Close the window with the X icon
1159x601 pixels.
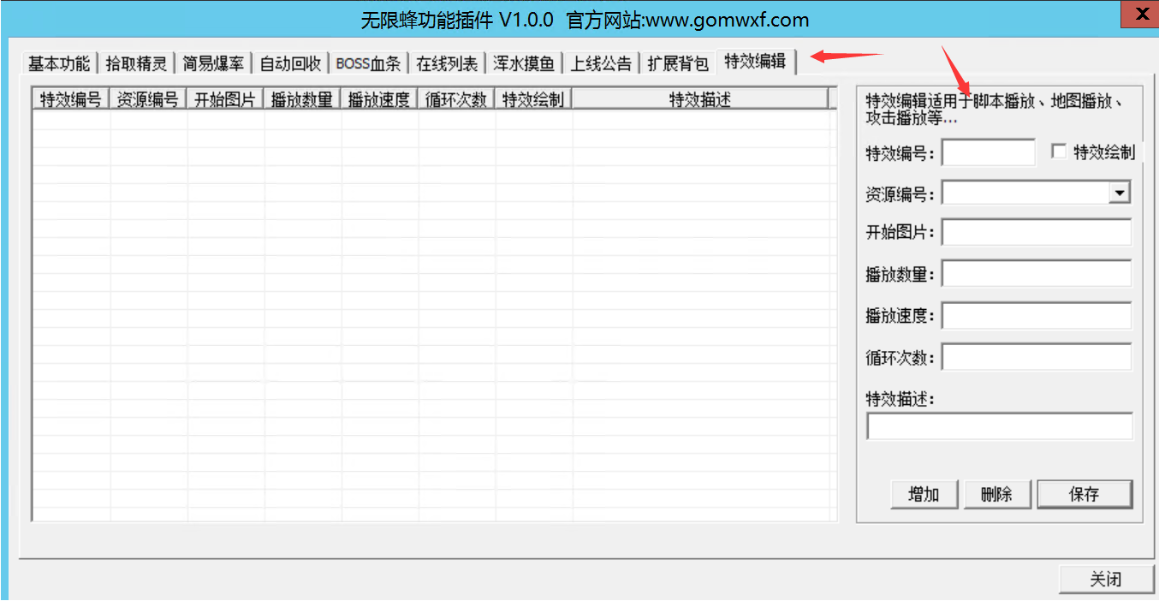tap(1140, 15)
